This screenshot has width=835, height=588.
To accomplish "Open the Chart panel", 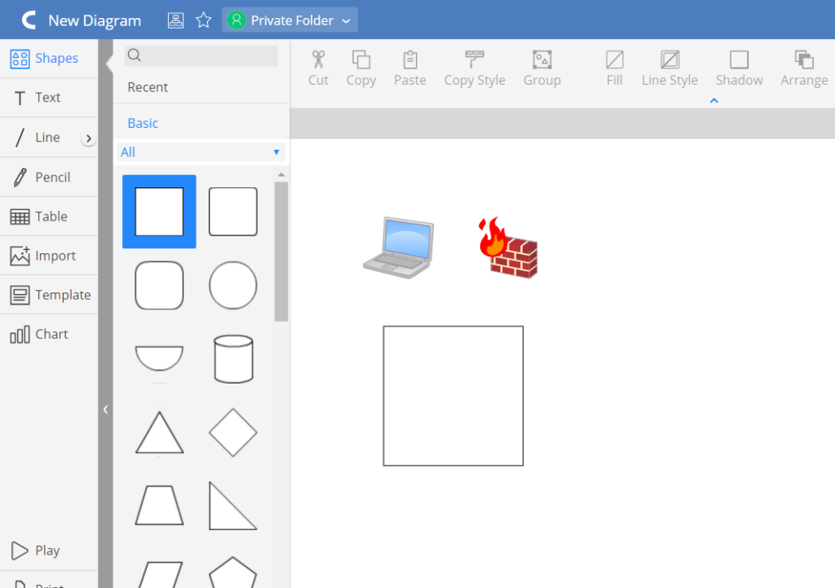I will tap(49, 334).
